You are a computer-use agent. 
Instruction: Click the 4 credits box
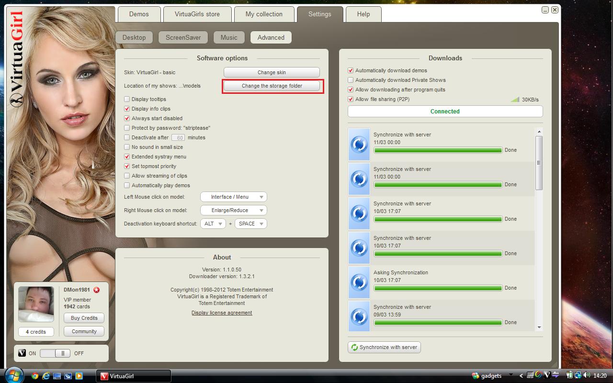[x=36, y=332]
